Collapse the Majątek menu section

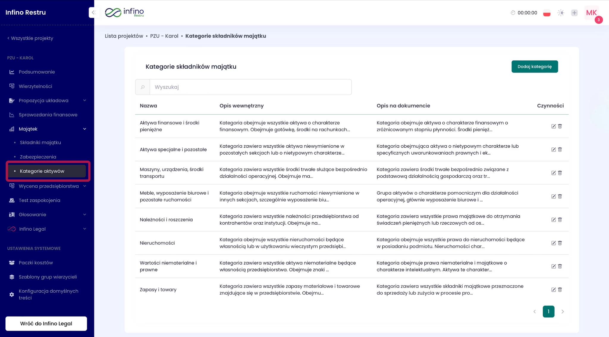point(84,129)
